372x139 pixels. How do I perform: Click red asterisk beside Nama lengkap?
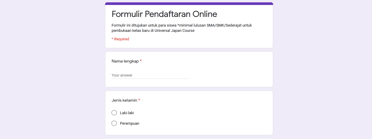(x=141, y=61)
